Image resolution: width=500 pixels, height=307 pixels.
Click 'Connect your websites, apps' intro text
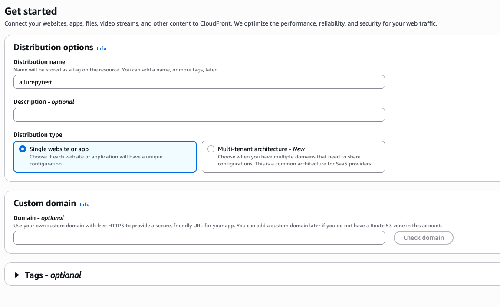(x=220, y=23)
